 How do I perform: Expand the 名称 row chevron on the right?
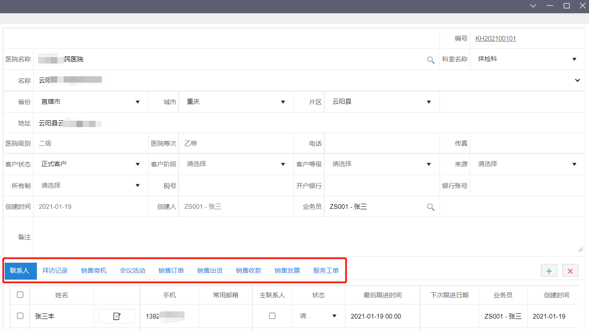click(x=577, y=80)
